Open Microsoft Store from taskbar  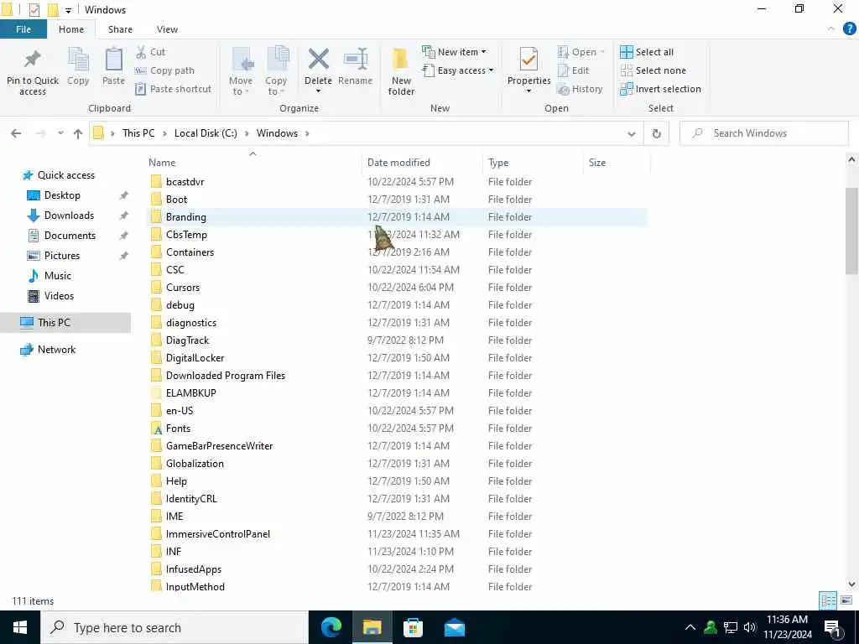pos(413,627)
